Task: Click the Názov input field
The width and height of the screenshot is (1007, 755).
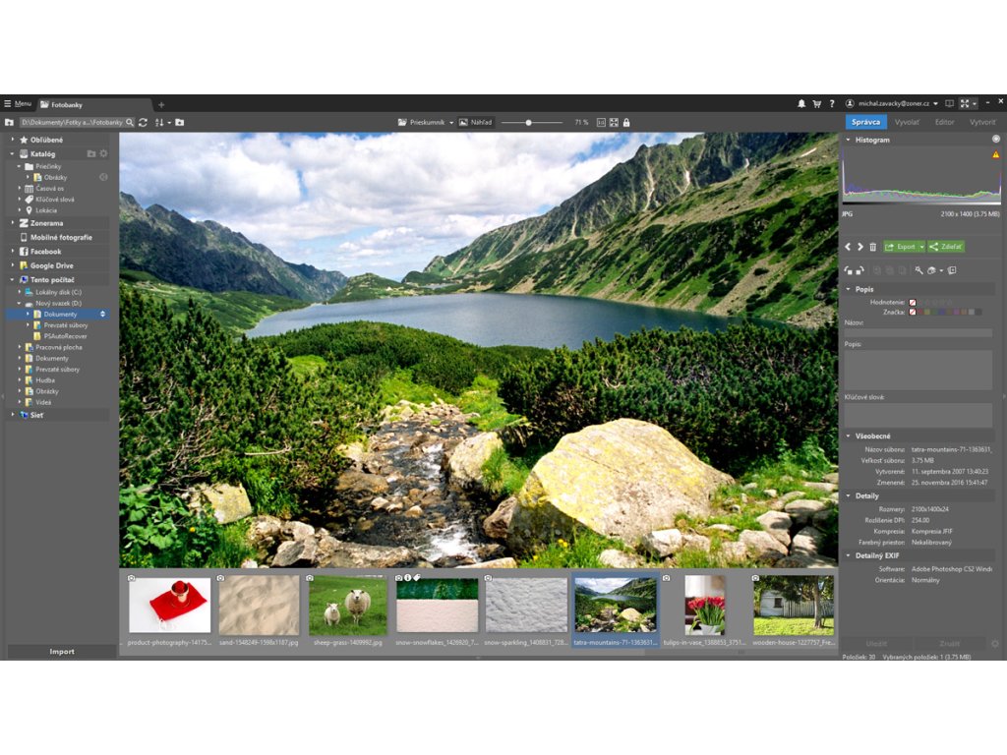Action: pyautogui.click(x=918, y=332)
